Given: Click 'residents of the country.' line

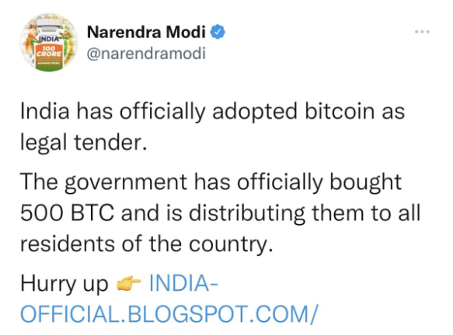Looking at the screenshot, I should click(x=147, y=244).
